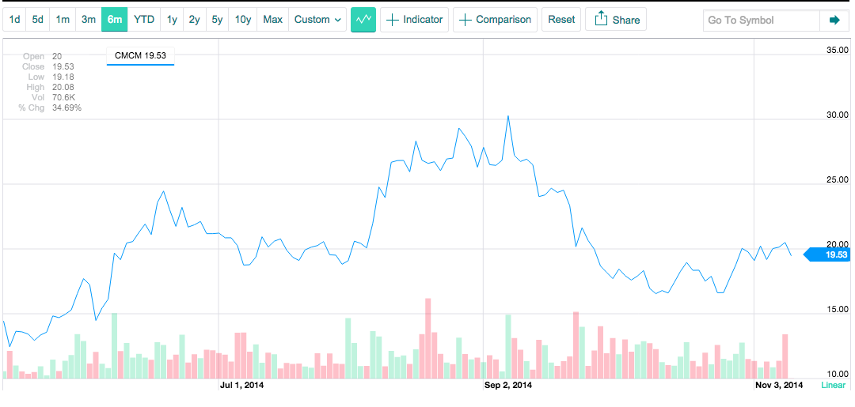Image resolution: width=855 pixels, height=407 pixels.
Task: Select the 1y time range
Action: 172,20
